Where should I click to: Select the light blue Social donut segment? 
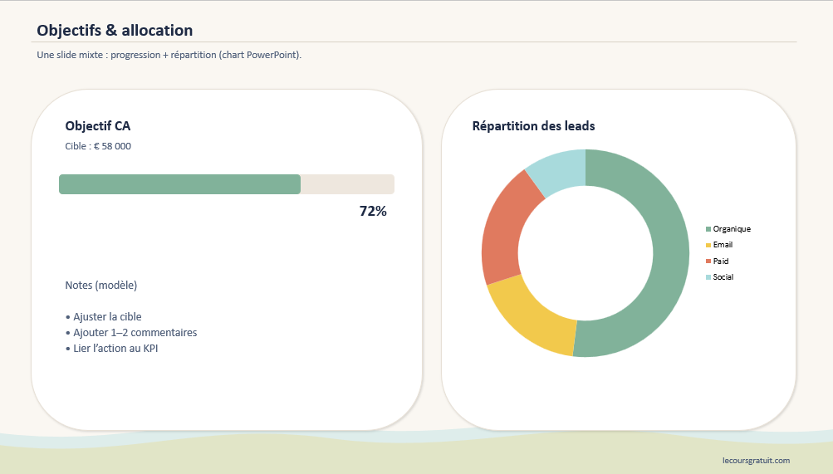[558, 170]
